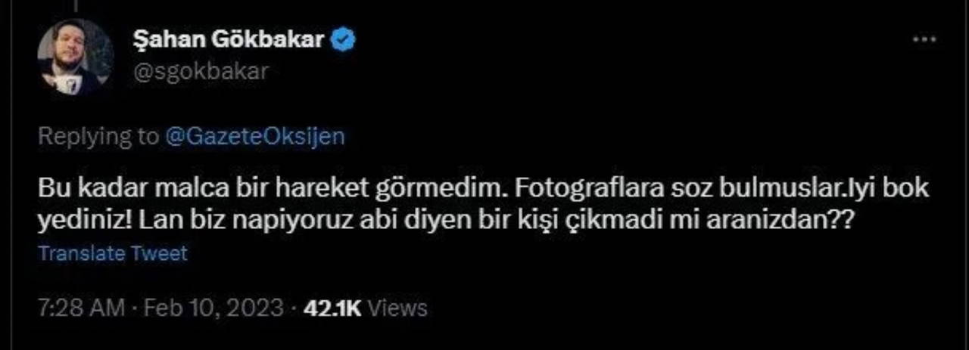The height and width of the screenshot is (350, 969).
Task: Click the 42.1K view count number
Action: (334, 308)
